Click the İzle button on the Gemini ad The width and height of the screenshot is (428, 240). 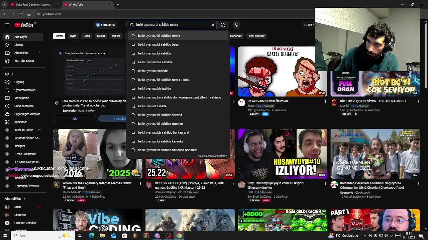75,119
